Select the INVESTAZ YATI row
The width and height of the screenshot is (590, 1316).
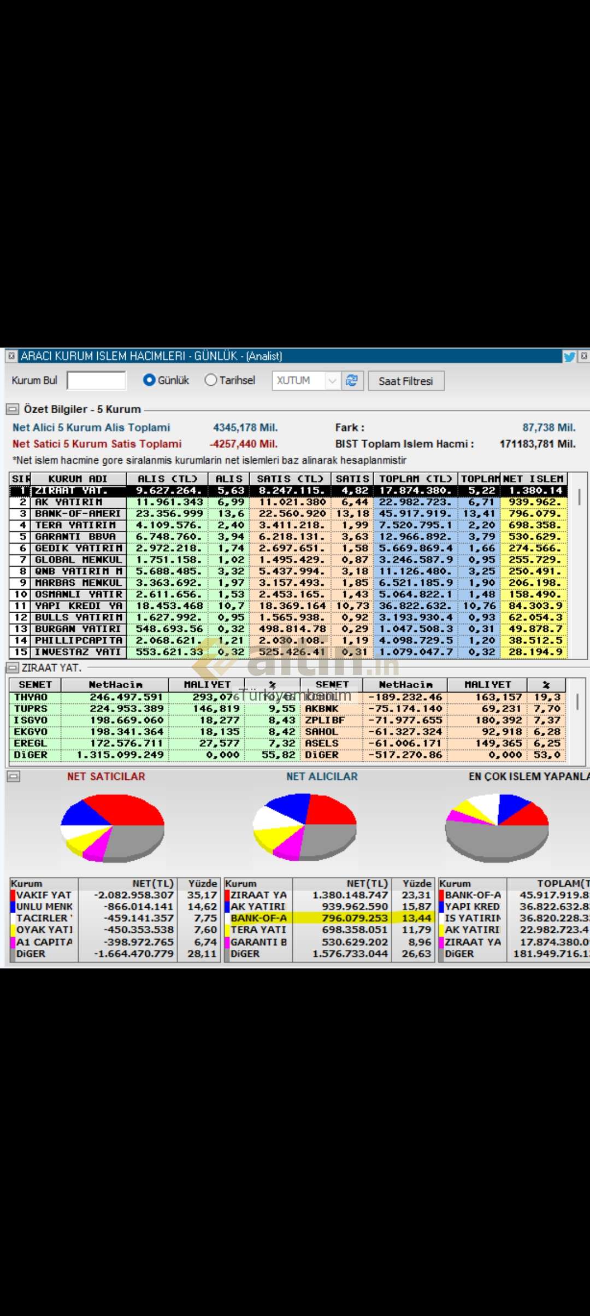(288, 651)
